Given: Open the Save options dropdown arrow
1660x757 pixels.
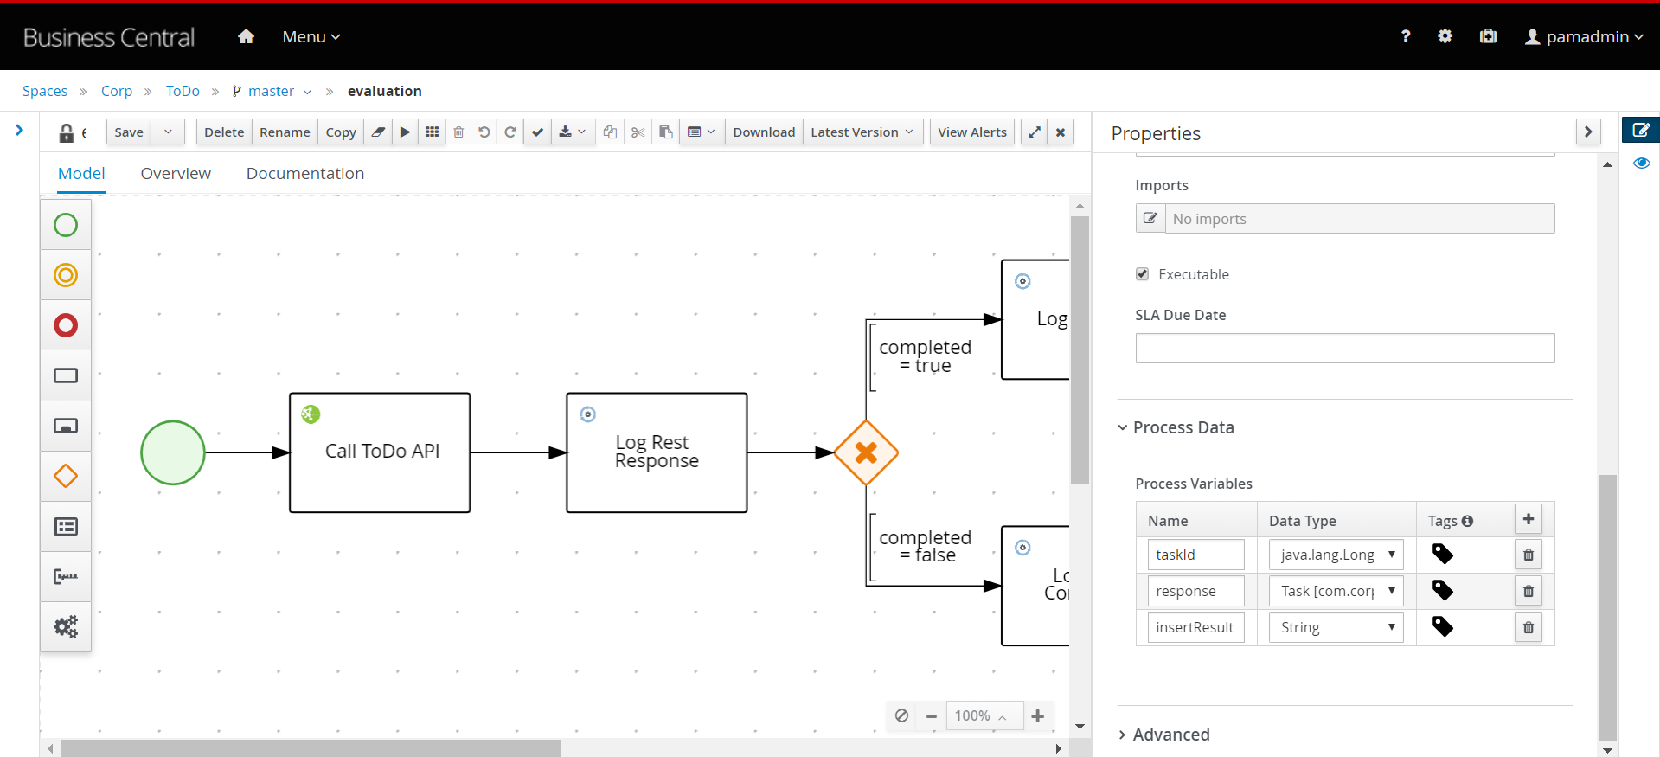Looking at the screenshot, I should point(168,132).
